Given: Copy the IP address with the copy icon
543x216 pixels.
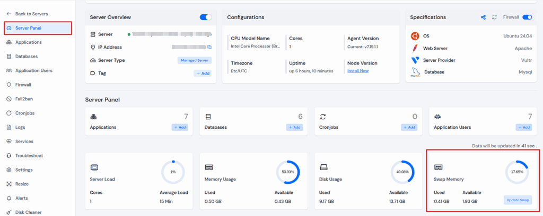Looking at the screenshot, I should click(x=209, y=47).
